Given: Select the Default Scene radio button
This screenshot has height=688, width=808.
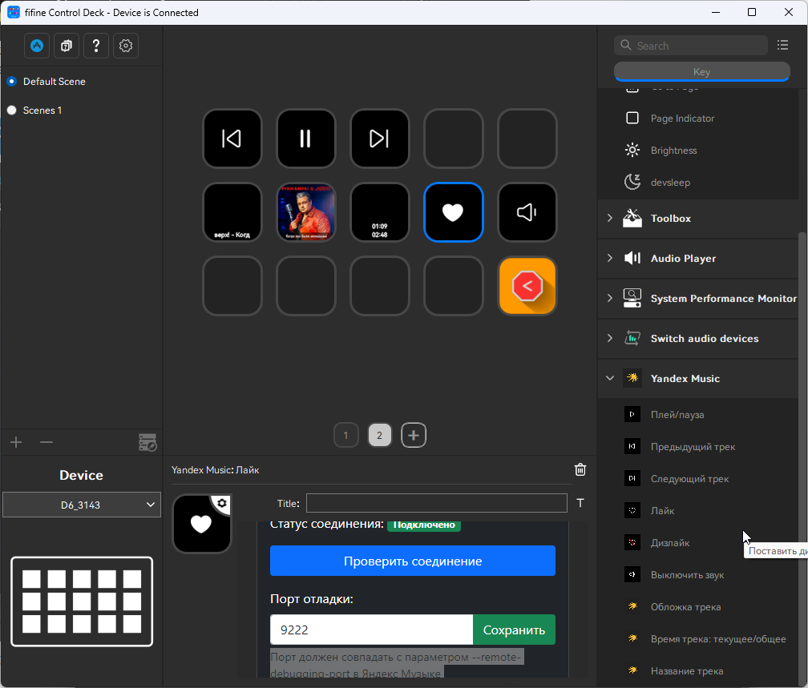Looking at the screenshot, I should tap(12, 82).
